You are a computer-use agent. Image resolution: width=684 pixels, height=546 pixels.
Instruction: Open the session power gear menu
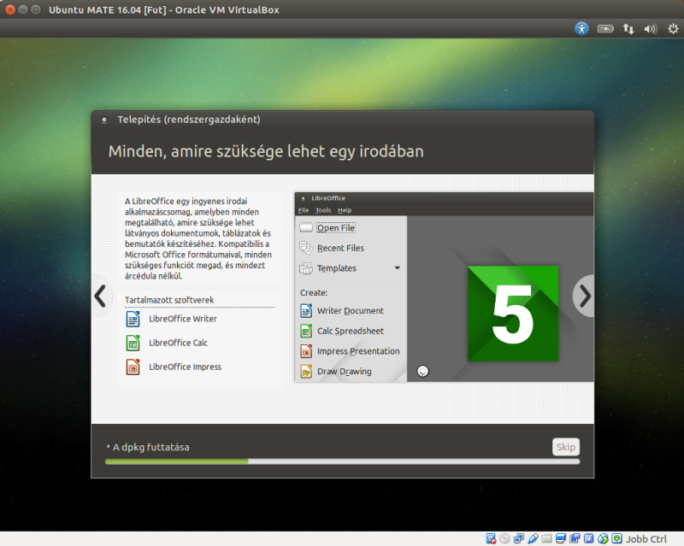point(673,29)
